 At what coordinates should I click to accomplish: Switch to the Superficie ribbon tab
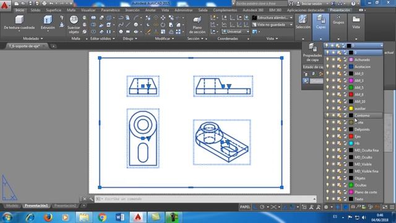click(x=54, y=10)
